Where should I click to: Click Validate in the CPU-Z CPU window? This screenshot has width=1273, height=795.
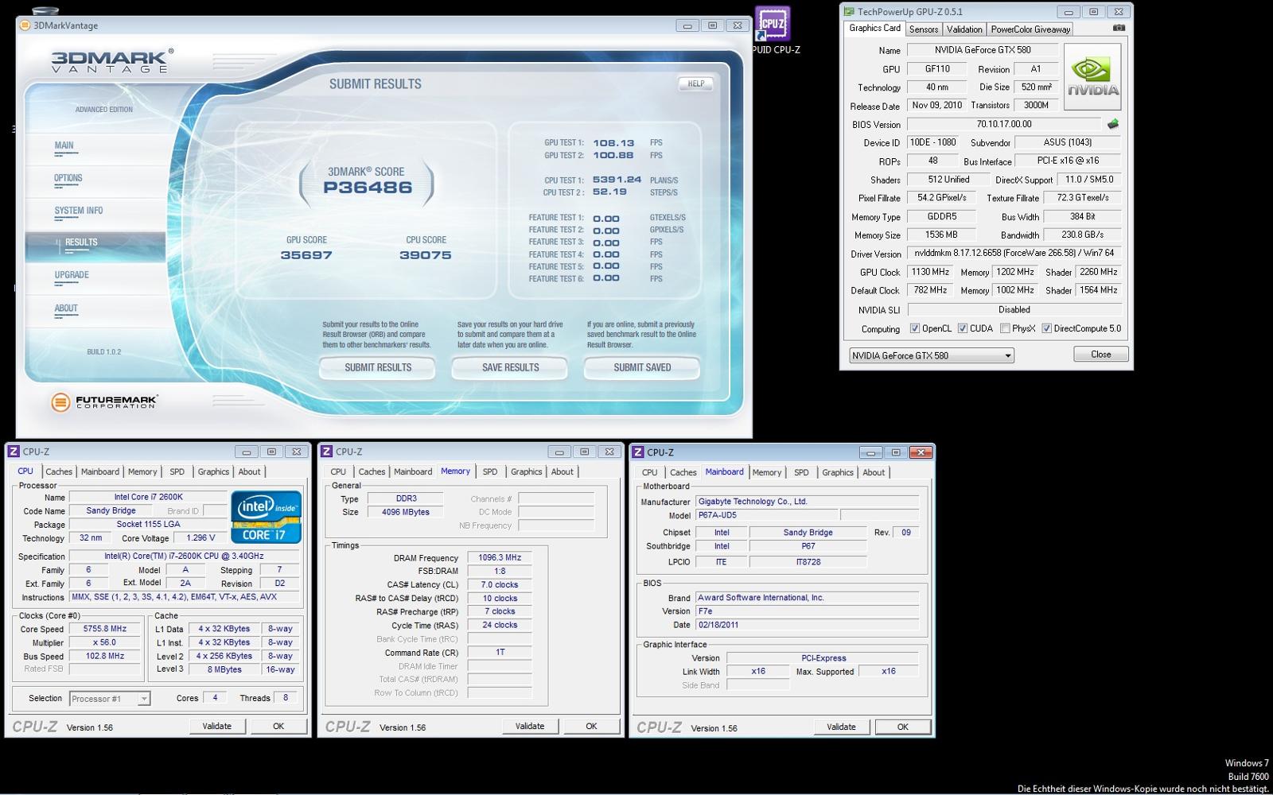pos(217,726)
